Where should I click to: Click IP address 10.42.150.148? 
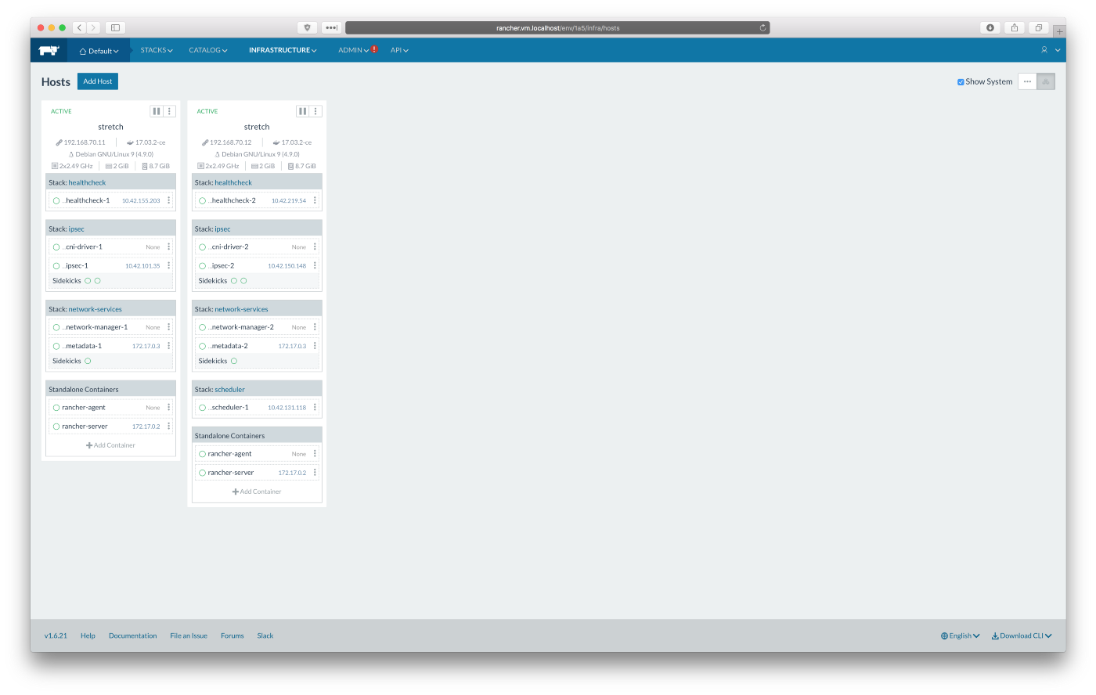click(287, 266)
